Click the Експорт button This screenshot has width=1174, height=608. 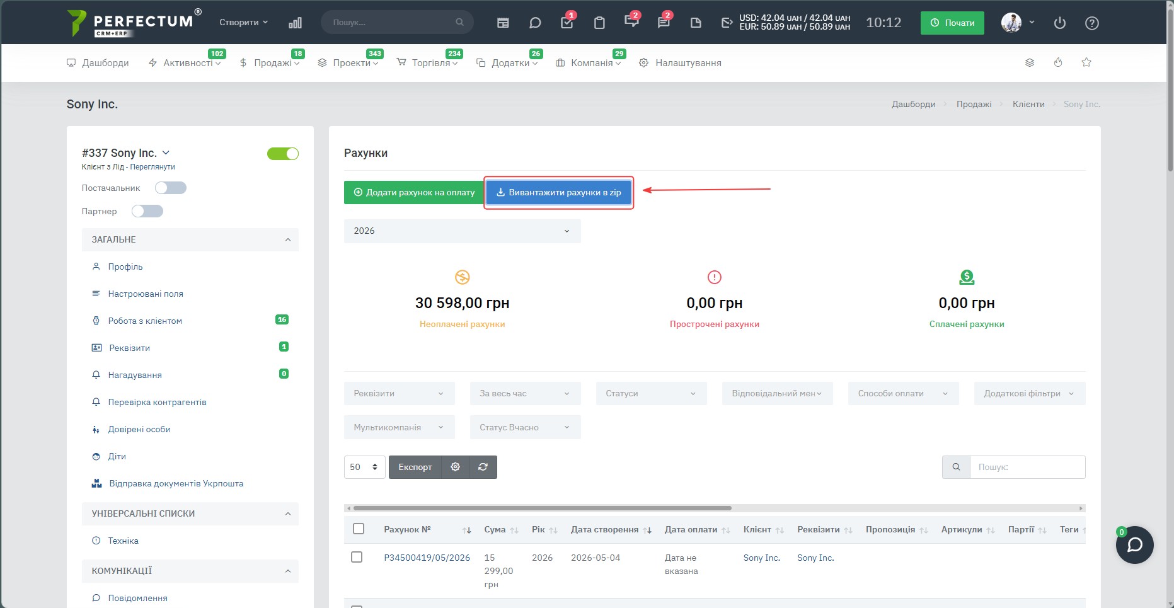pyautogui.click(x=415, y=467)
